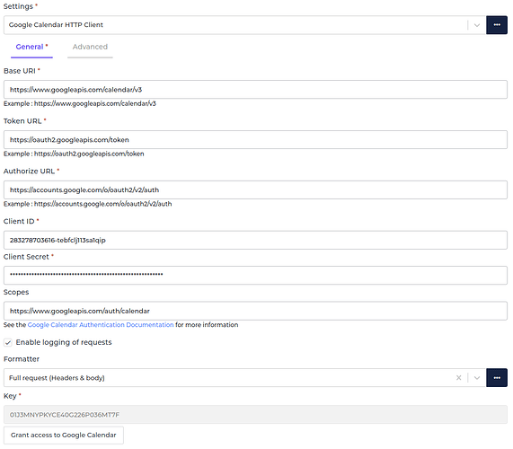Click into the Authorize URL input field

[255, 190]
